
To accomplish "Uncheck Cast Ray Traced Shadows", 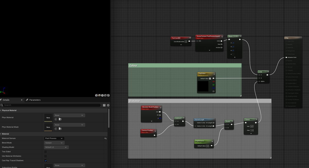I will coord(46,161).
